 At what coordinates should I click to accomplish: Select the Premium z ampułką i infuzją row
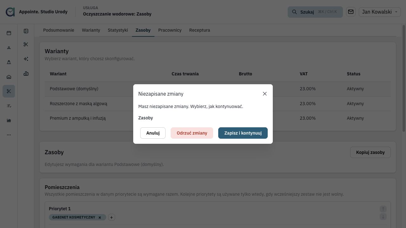[x=218, y=118]
